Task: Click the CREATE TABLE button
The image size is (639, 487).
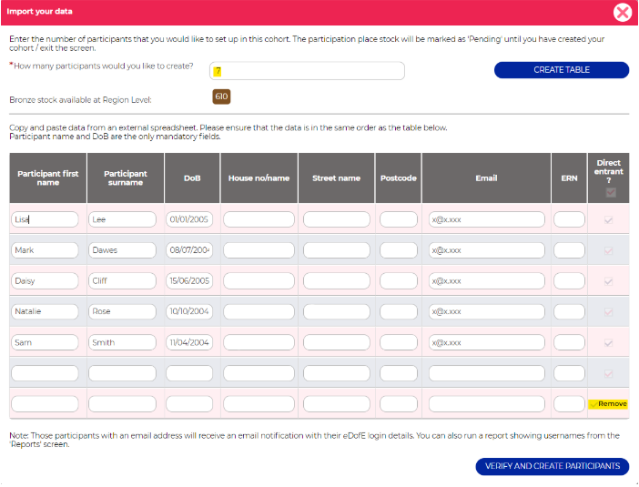Action: (561, 70)
